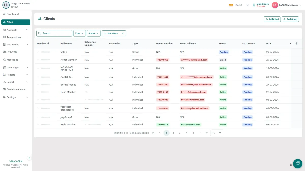Click the Settings gear icon
Screen dimensions: 305x171
[x=4, y=97]
